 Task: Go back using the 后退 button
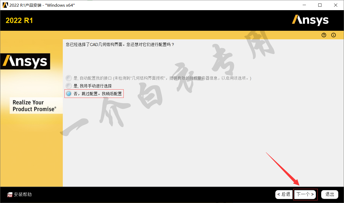tap(284, 194)
